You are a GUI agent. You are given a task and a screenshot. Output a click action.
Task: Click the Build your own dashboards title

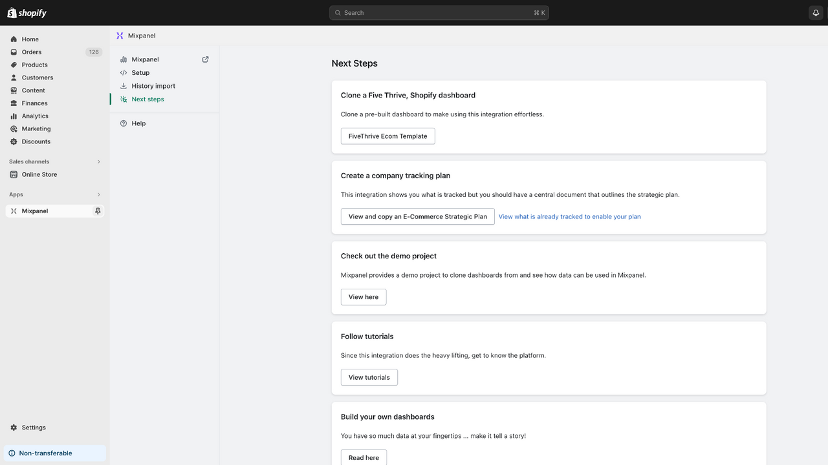point(387,417)
